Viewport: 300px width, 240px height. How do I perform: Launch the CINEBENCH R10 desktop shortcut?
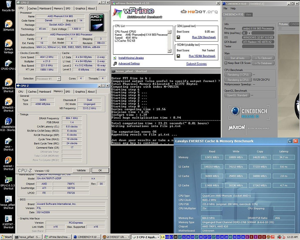click(8, 124)
